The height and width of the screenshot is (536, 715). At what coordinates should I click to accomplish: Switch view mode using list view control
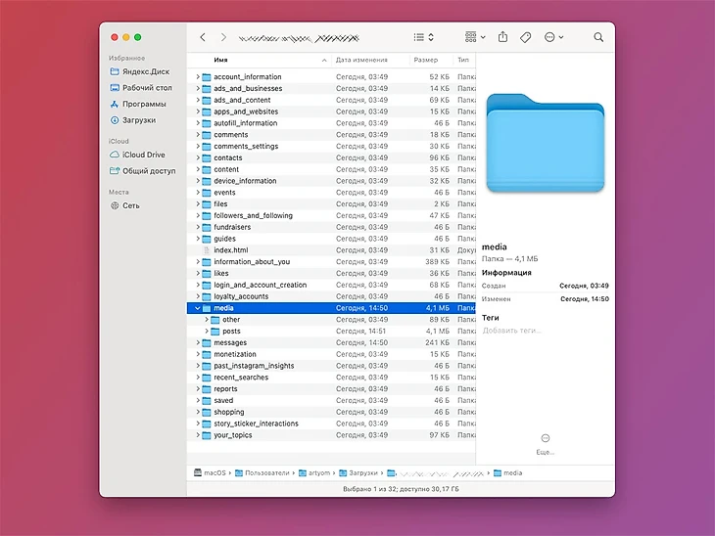(423, 37)
